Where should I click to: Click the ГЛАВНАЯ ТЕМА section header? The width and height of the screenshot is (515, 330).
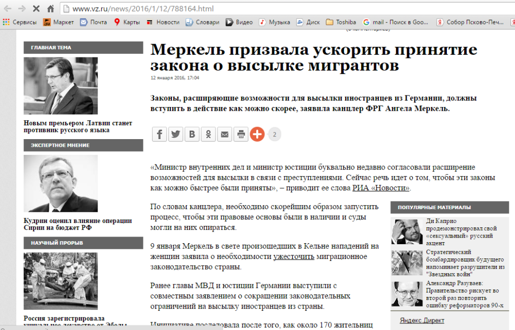(83, 48)
